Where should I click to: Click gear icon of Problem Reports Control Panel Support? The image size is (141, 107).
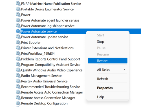pos(18,59)
